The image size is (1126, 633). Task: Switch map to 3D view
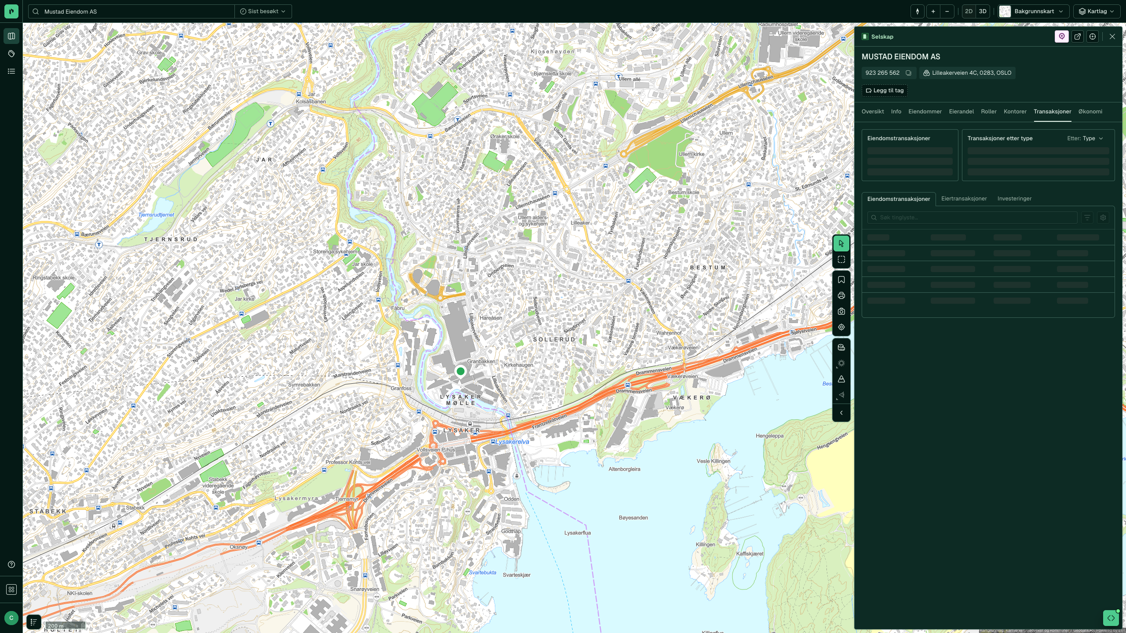(x=983, y=11)
